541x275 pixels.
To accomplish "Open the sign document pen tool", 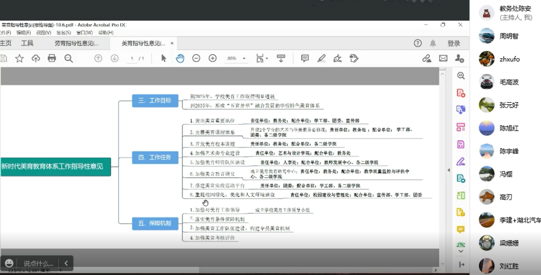I will [338, 59].
